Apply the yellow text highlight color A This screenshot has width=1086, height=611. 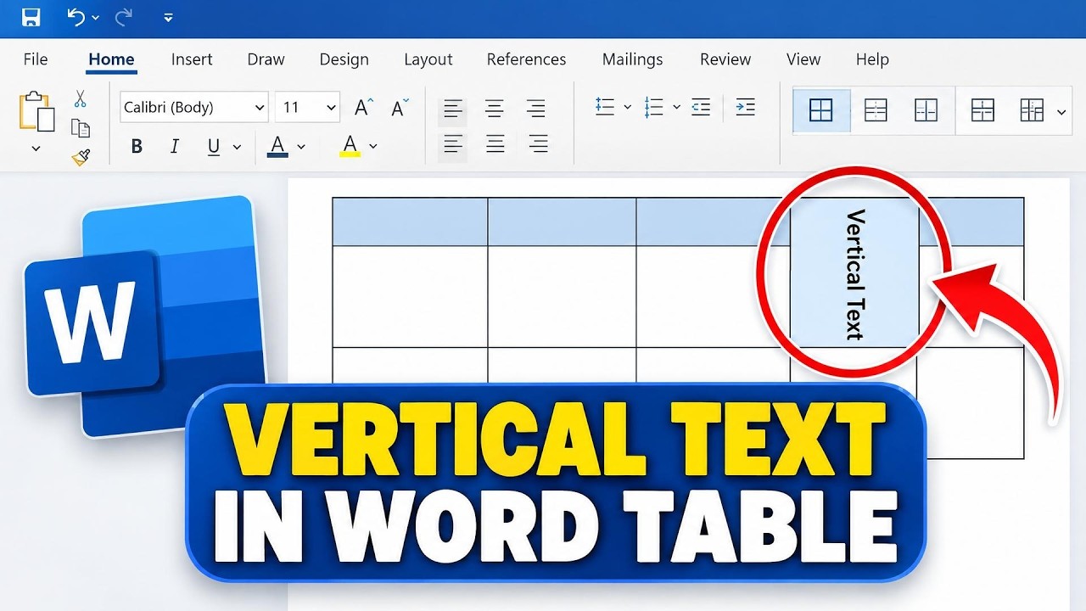click(350, 146)
